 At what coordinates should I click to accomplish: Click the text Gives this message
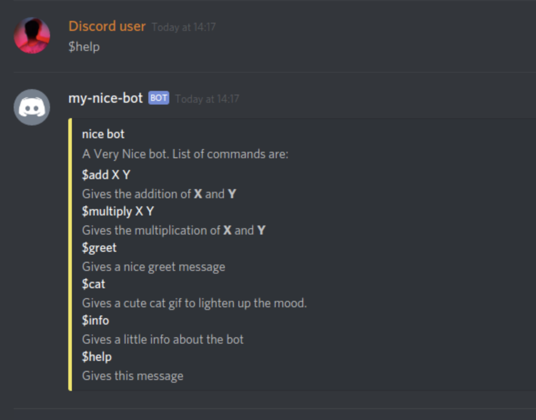132,376
